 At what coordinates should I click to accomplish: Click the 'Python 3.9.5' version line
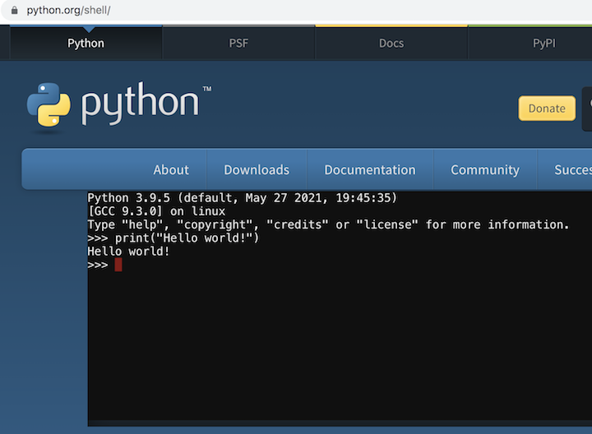point(242,198)
